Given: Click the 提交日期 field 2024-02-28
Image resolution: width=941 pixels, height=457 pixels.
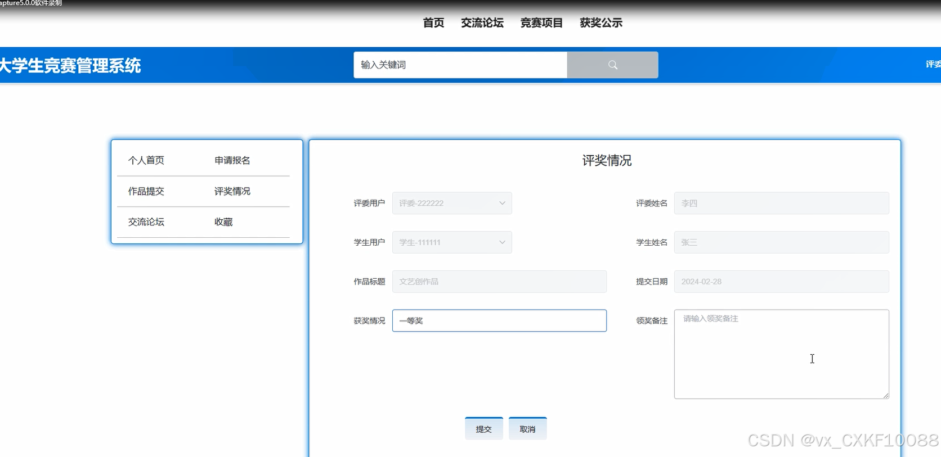Looking at the screenshot, I should click(782, 282).
